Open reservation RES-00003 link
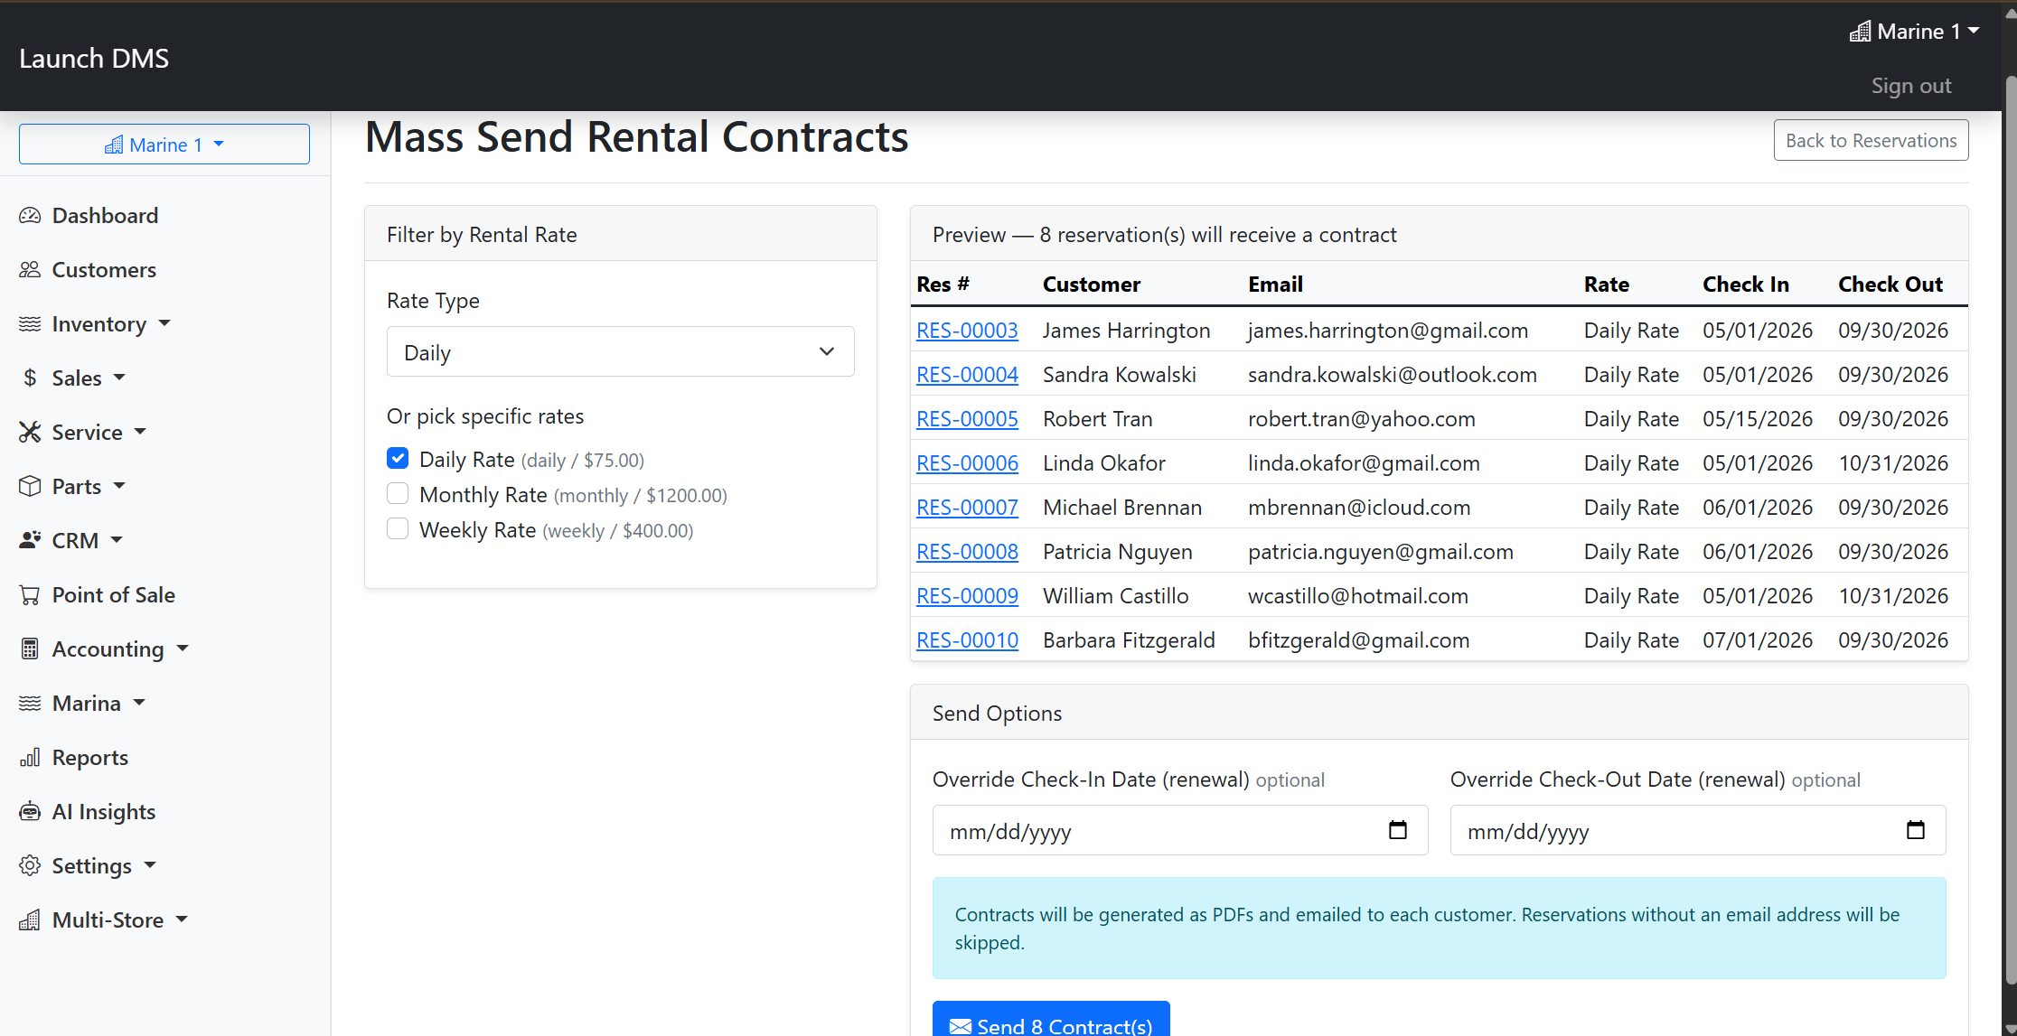This screenshot has height=1036, width=2017. [x=967, y=331]
